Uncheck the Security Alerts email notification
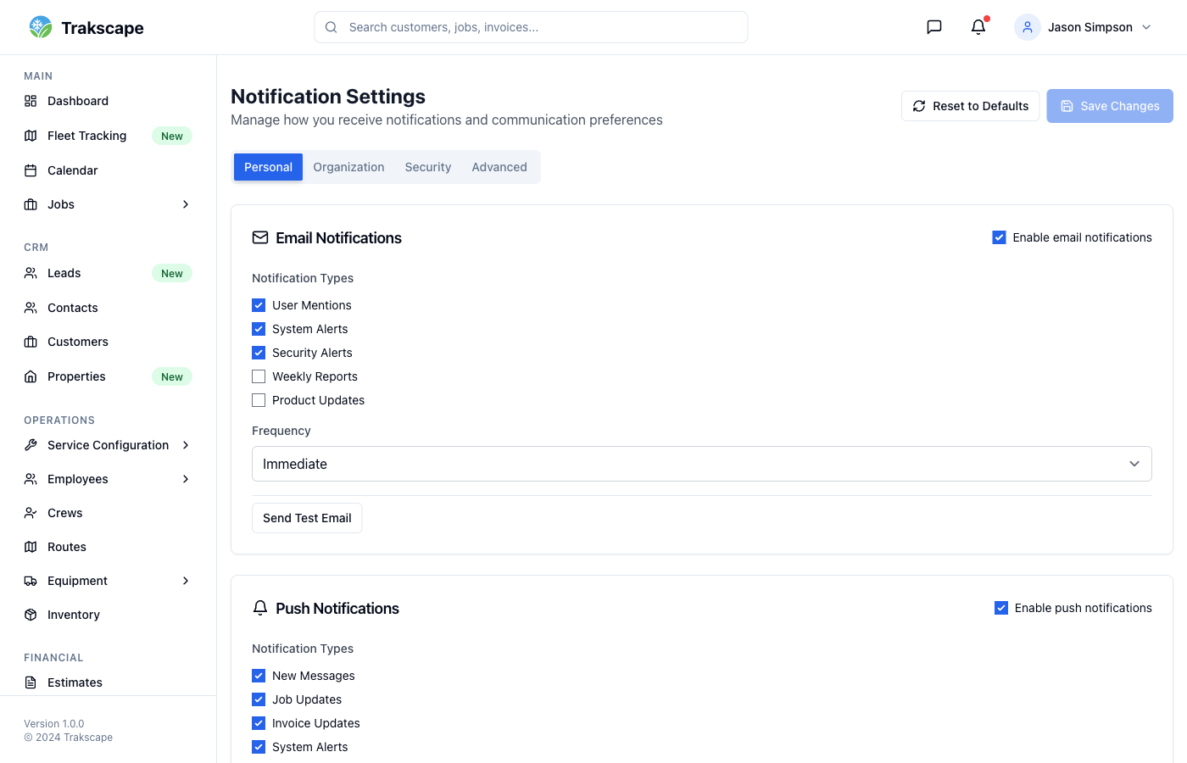 259,352
